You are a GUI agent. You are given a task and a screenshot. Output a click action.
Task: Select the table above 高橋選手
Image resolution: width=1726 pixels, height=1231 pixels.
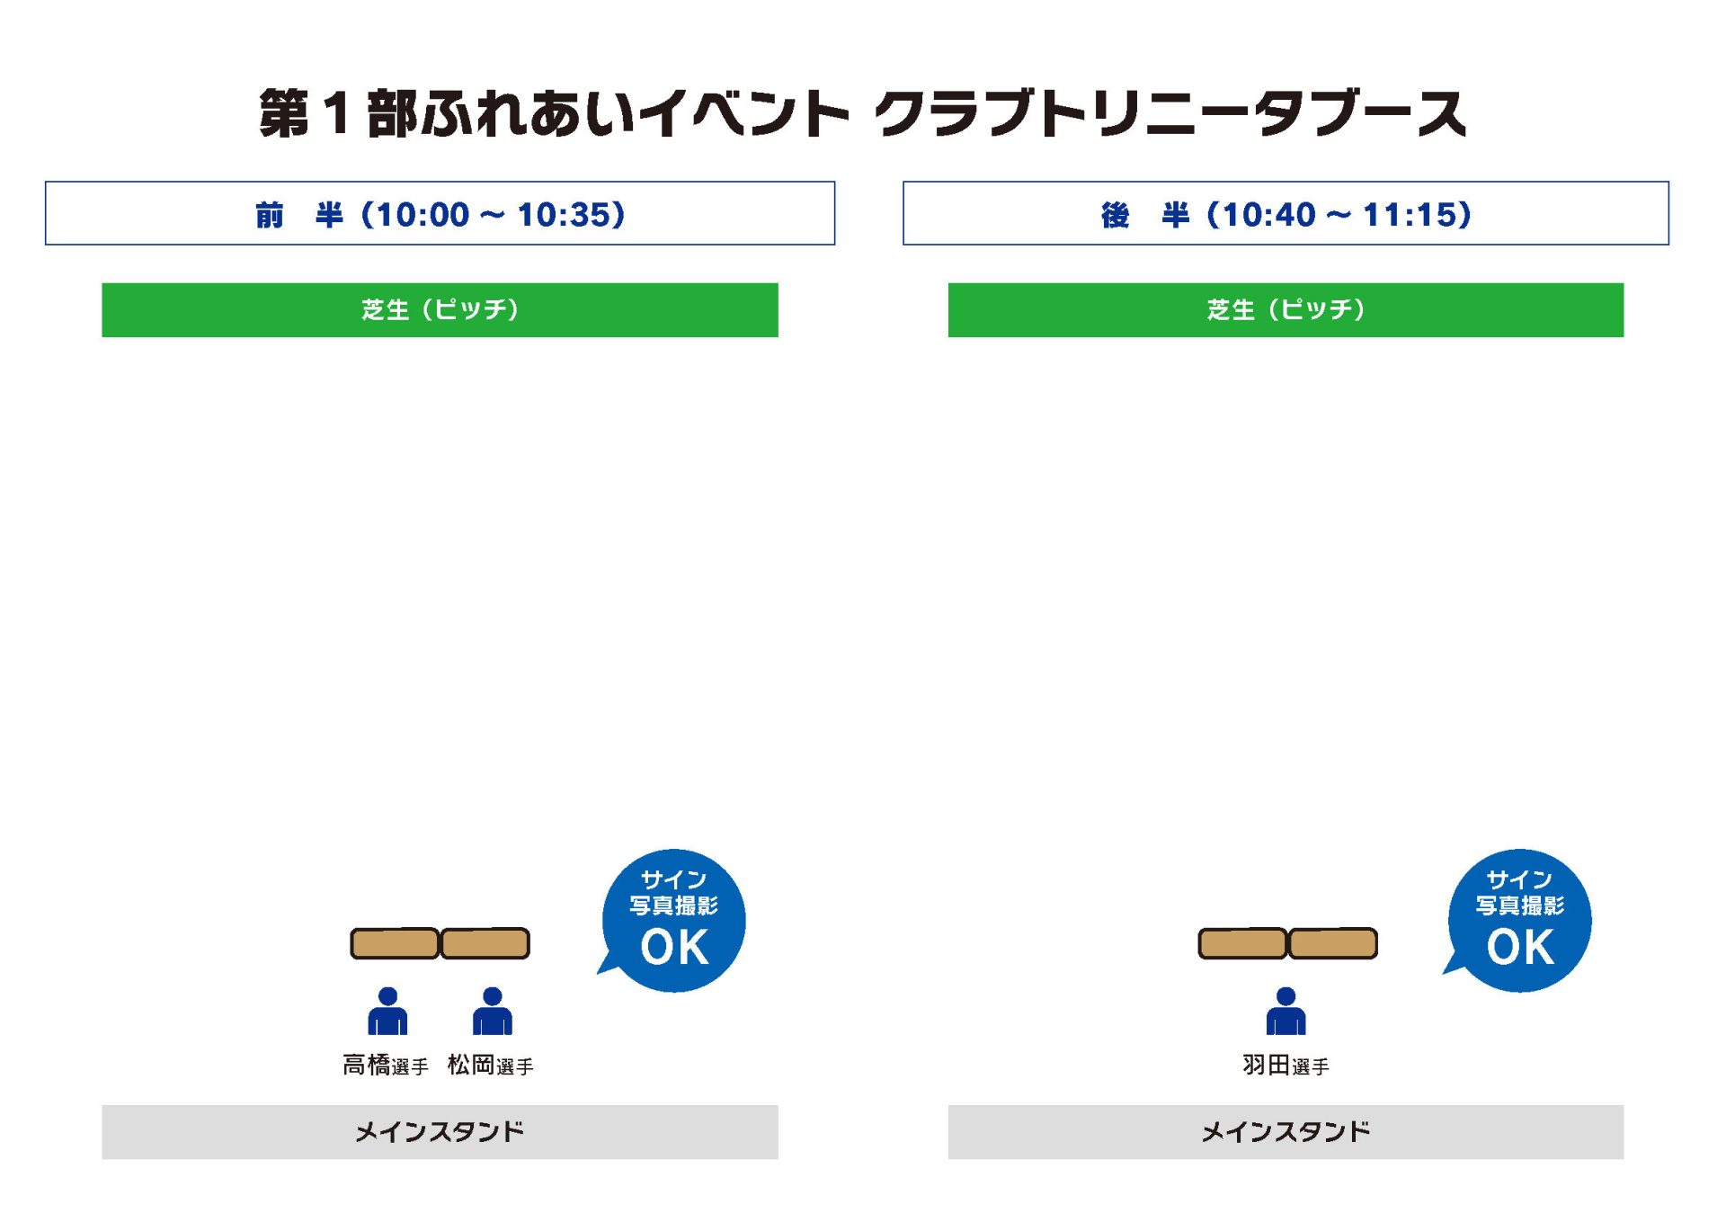[x=395, y=943]
